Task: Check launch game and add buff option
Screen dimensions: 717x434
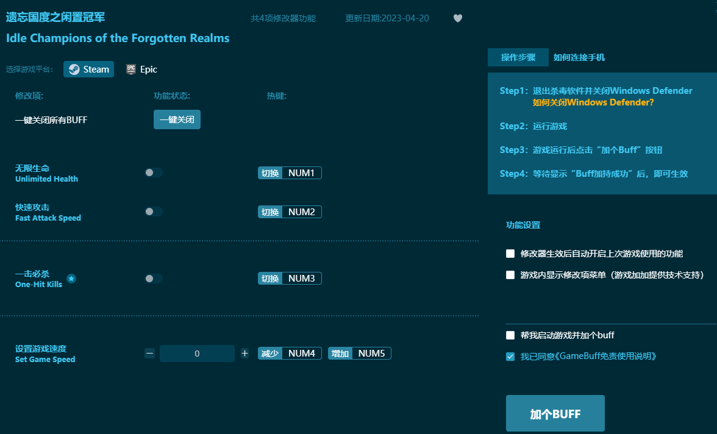Action: [510, 335]
